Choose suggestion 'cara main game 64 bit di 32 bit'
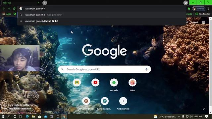212x119 pixels. 101,21
